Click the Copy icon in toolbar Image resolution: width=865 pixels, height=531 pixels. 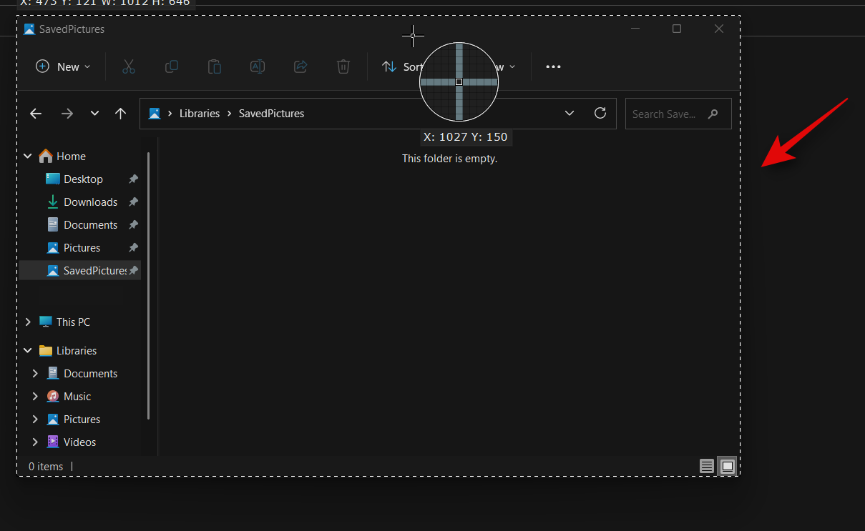pos(172,66)
